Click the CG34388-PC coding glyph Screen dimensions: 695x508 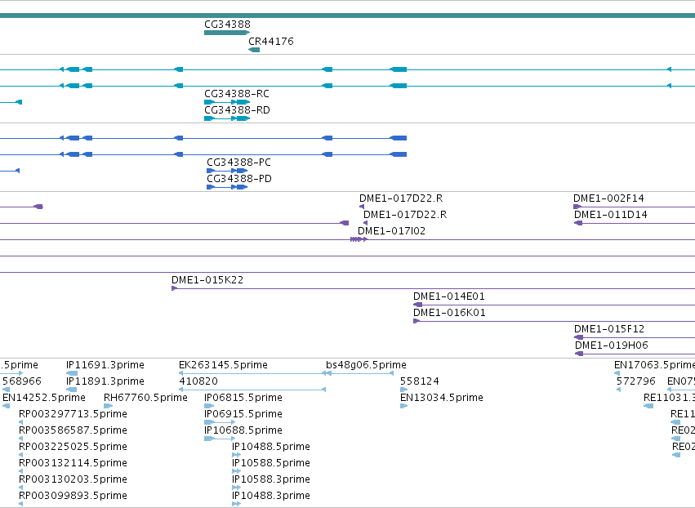(227, 171)
